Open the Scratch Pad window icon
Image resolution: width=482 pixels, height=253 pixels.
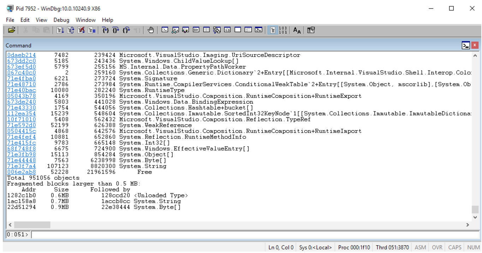(238, 30)
